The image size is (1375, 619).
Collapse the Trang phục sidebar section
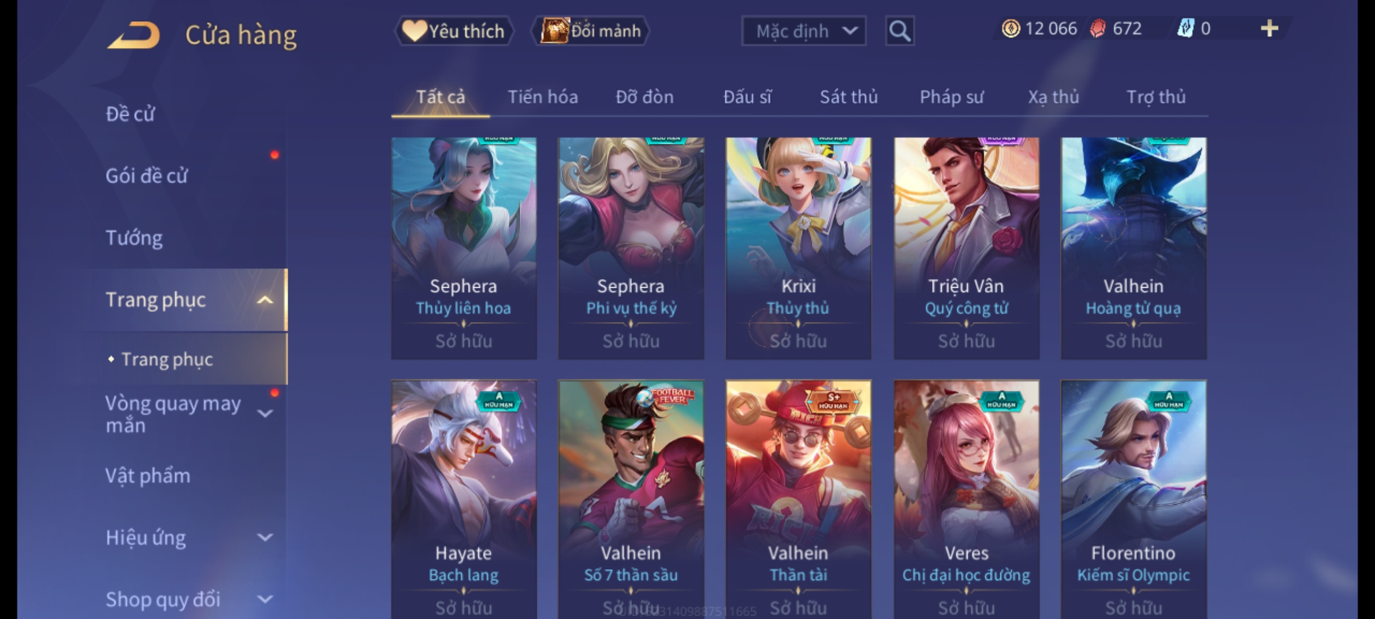[265, 300]
